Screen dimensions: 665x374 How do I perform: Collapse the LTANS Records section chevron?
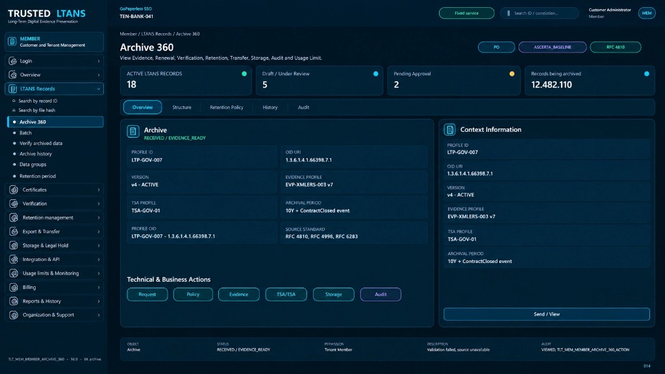tap(99, 89)
